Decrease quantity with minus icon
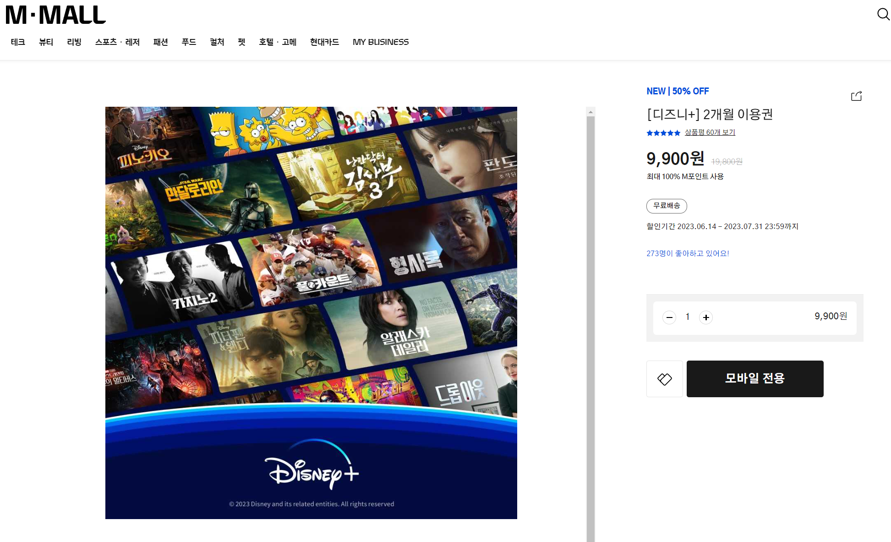891x542 pixels. 669,317
